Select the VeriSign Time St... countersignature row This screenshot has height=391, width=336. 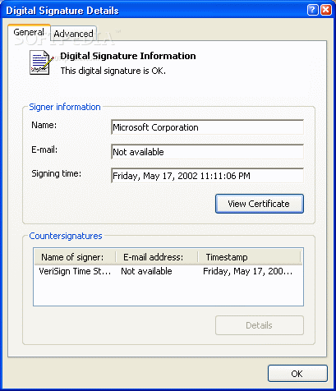(168, 271)
